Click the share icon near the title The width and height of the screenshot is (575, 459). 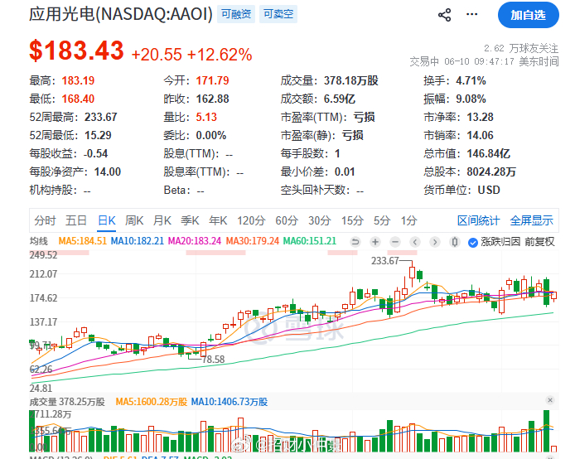pyautogui.click(x=444, y=16)
